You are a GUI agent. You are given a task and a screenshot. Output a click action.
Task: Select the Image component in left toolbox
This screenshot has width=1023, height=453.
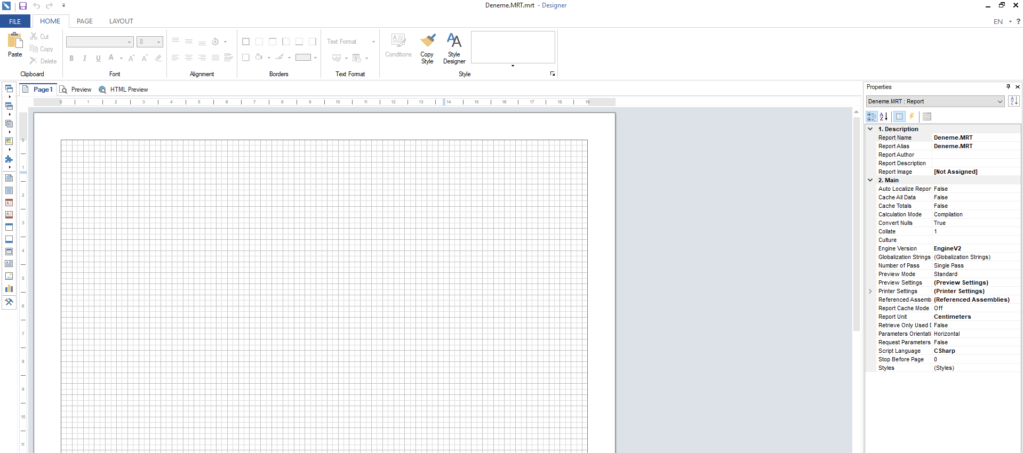9,276
